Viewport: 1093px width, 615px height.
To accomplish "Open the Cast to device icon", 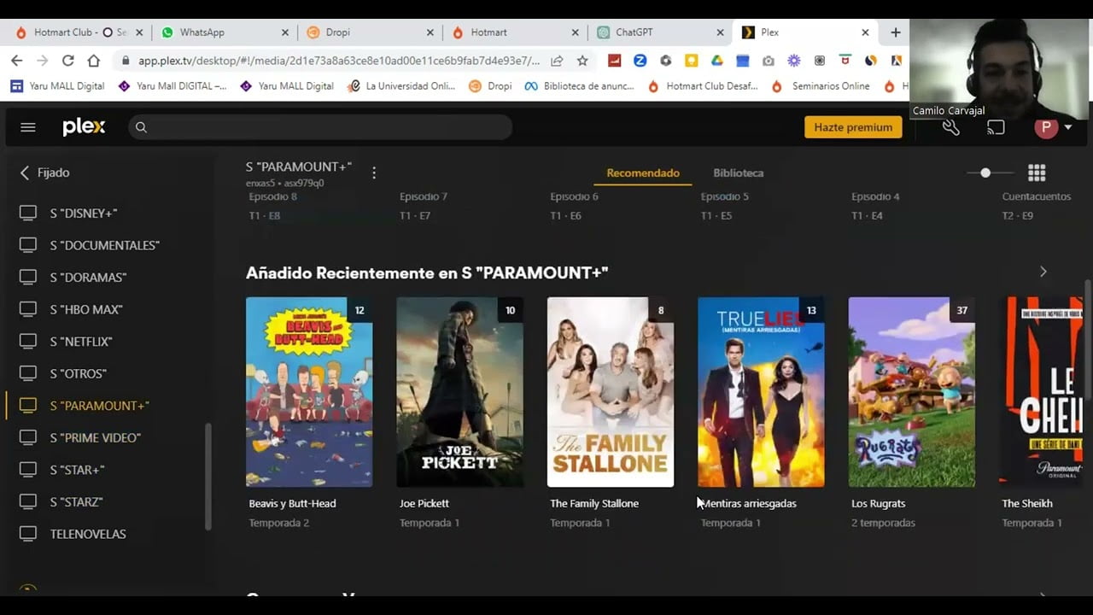I will tap(996, 126).
